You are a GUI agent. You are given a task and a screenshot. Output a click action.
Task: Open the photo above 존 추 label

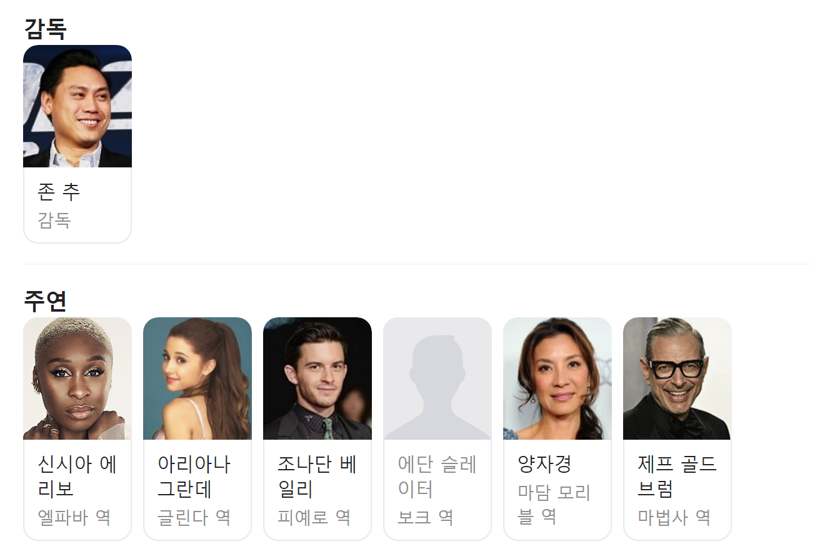pos(77,106)
